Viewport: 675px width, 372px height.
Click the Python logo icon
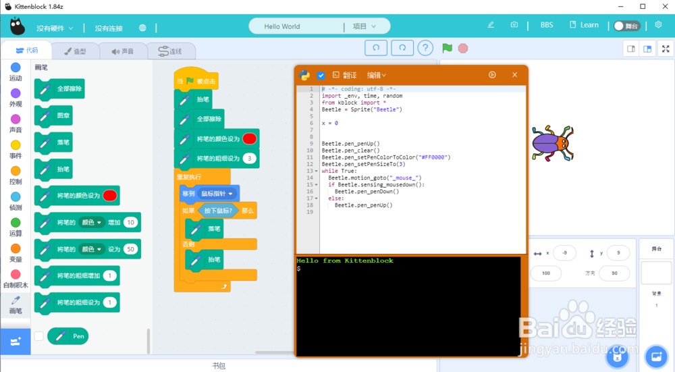tap(304, 75)
